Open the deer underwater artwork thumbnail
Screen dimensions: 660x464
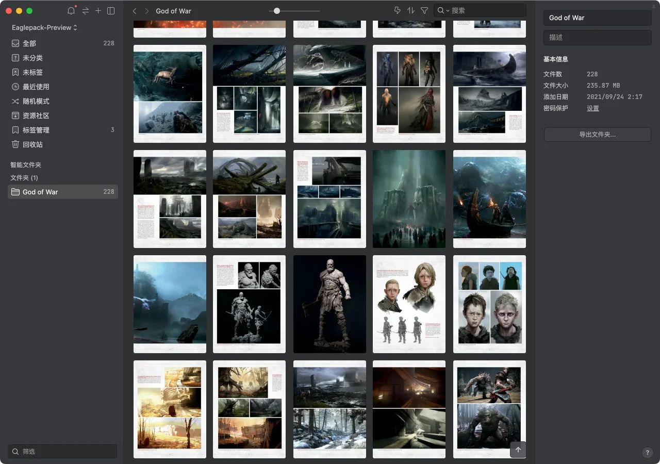click(170, 94)
